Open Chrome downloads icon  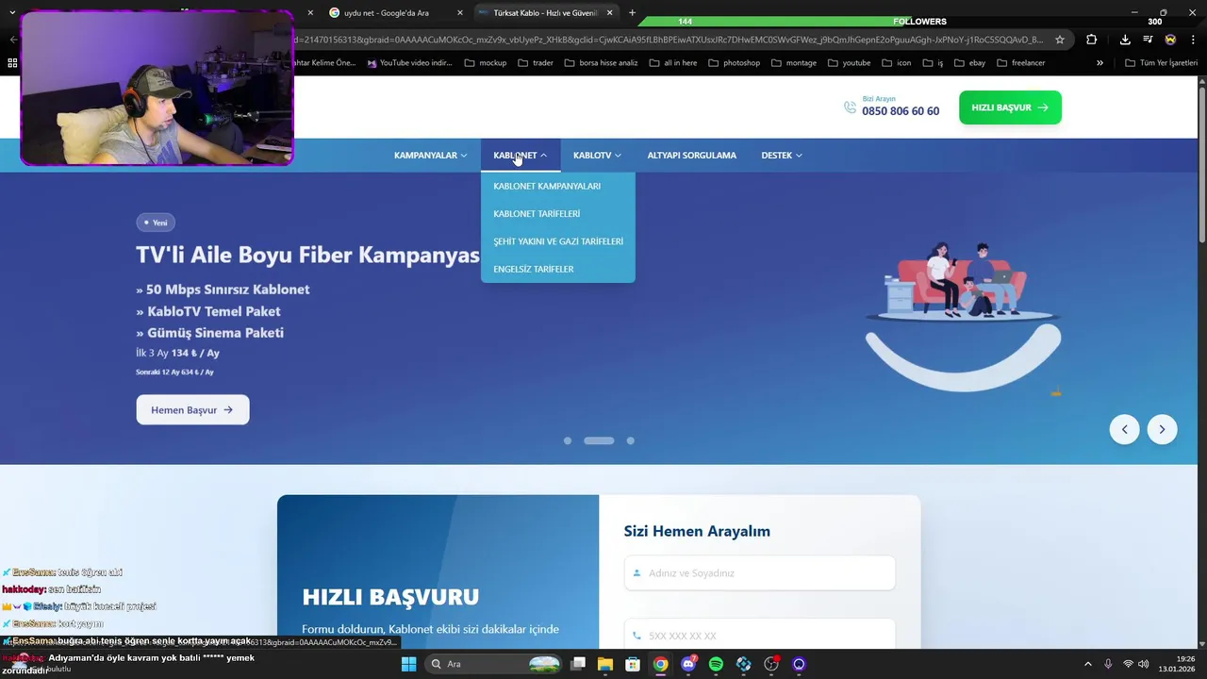click(1125, 40)
